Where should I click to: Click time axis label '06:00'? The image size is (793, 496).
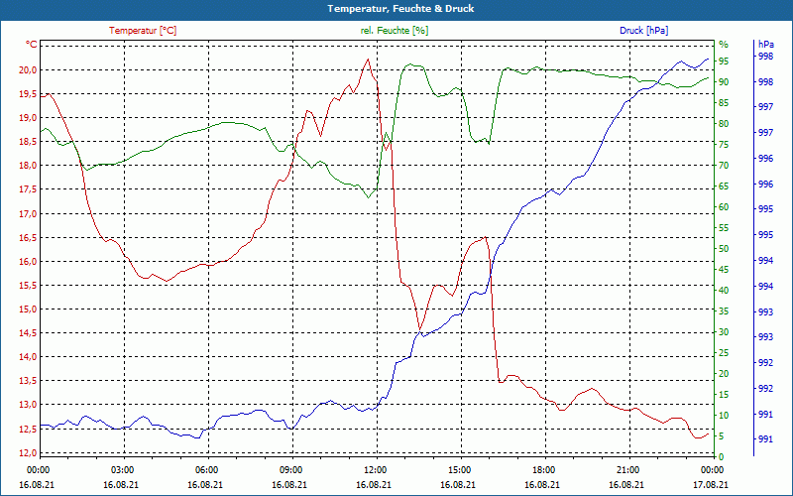pyautogui.click(x=205, y=469)
